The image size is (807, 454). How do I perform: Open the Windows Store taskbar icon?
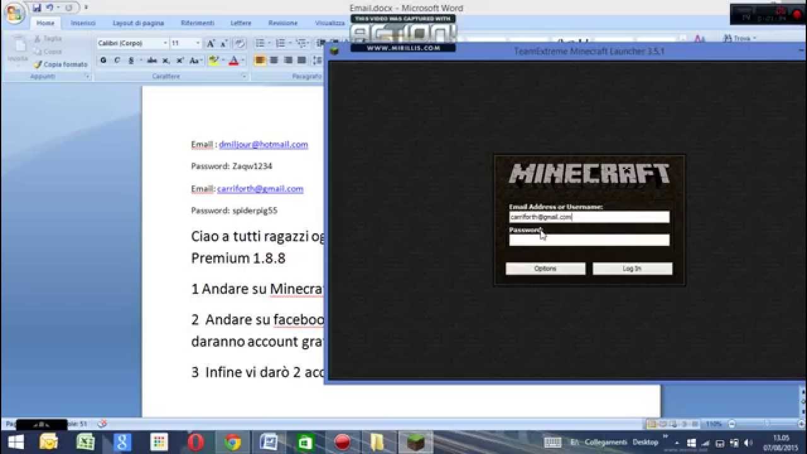pyautogui.click(x=306, y=442)
